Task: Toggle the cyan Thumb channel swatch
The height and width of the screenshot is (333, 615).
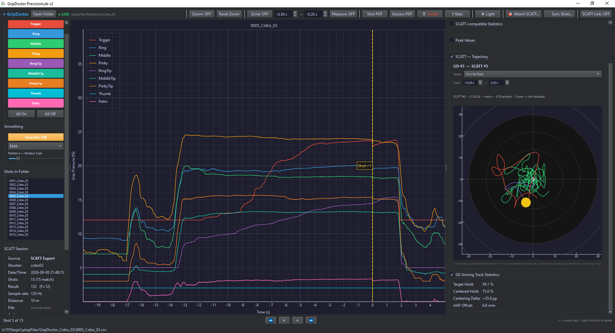Action: tap(36, 93)
